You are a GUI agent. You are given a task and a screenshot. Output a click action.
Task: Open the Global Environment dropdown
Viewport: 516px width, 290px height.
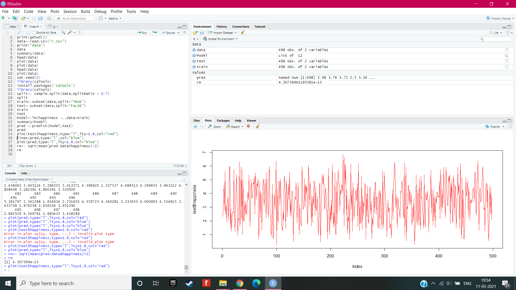[220, 39]
